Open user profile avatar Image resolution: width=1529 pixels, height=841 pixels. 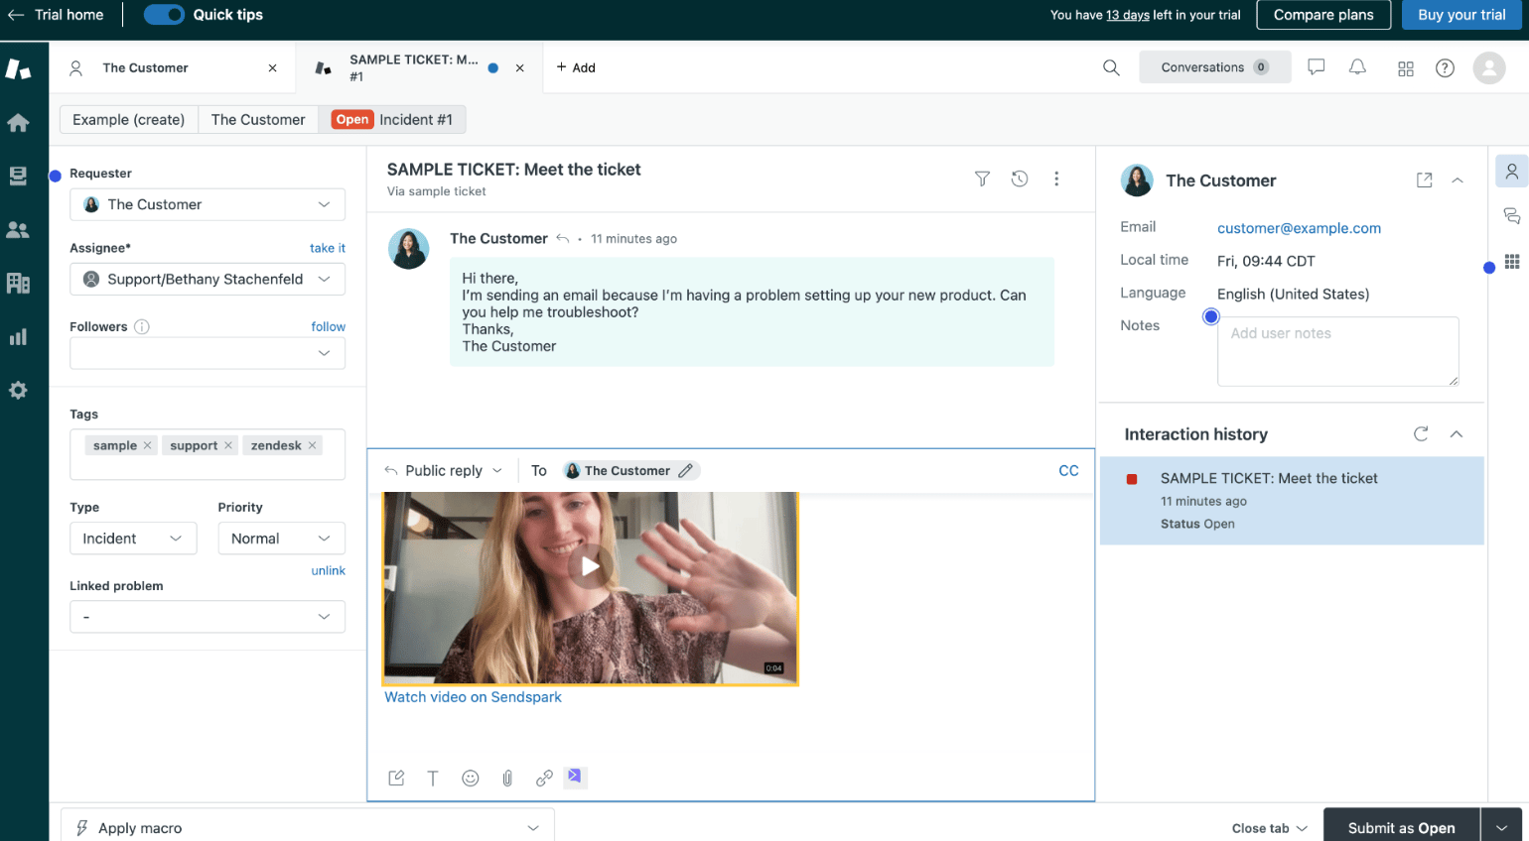pos(1489,67)
